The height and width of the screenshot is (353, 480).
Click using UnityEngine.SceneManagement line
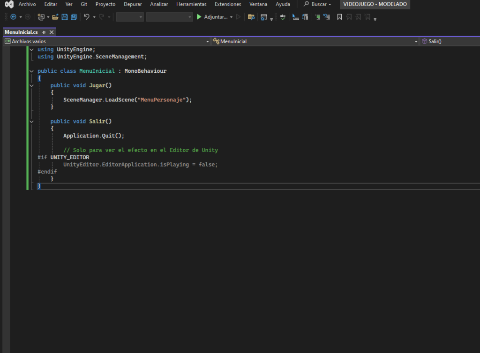(92, 57)
